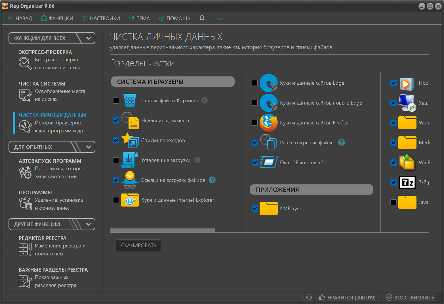Click the Firefox cookies icon
The image size is (444, 304).
click(x=268, y=123)
